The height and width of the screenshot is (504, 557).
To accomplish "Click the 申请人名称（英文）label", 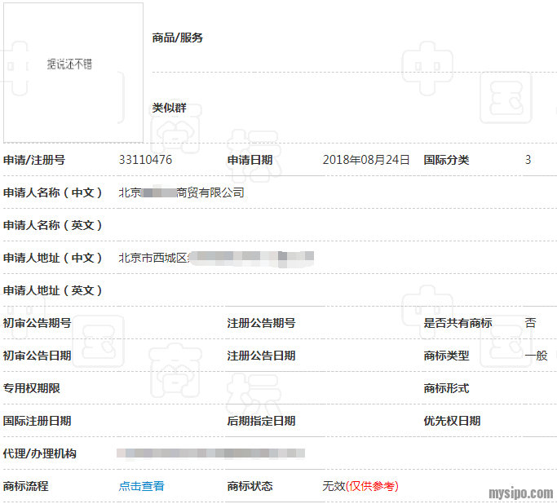I will click(x=54, y=225).
